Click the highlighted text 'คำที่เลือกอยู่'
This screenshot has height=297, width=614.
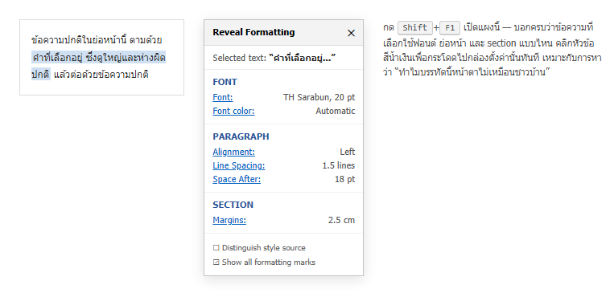[x=58, y=59]
